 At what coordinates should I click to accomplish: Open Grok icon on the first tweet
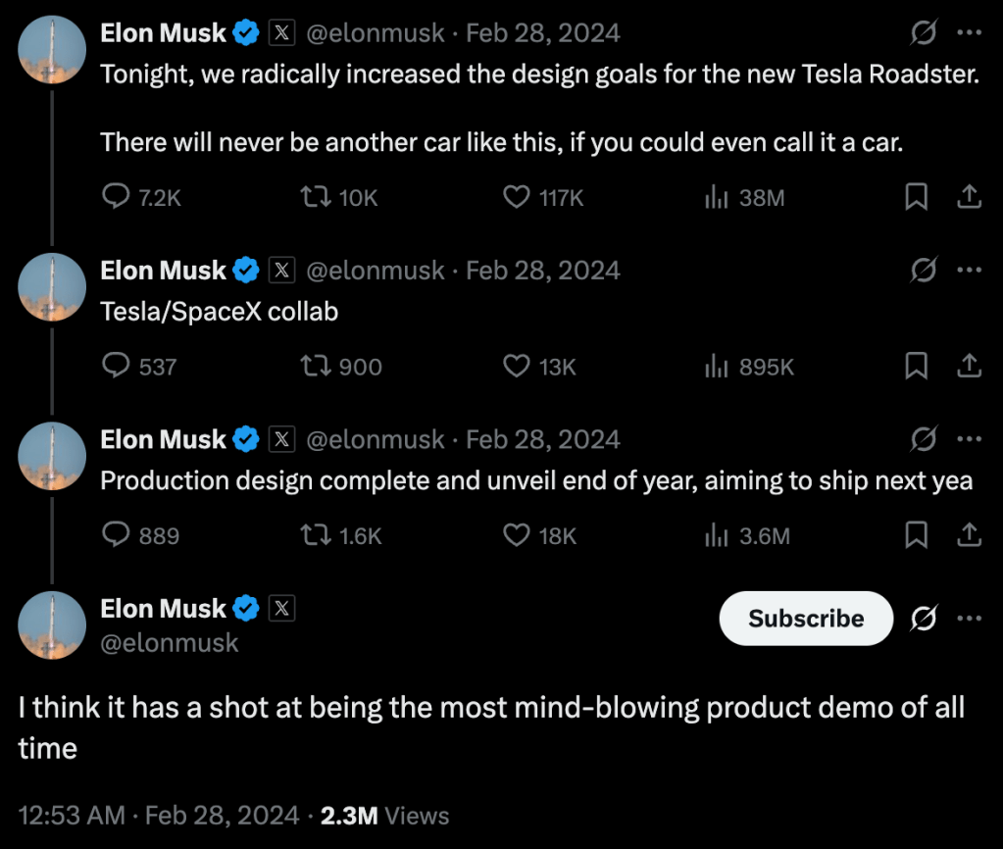coord(923,33)
